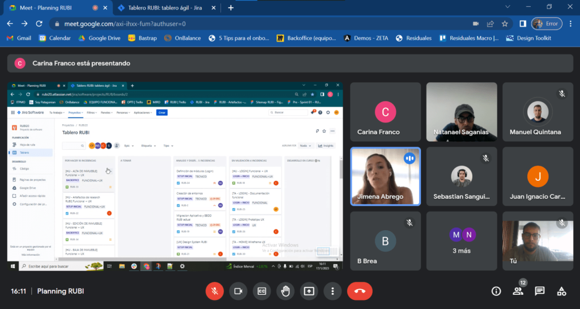Turn on the camera

click(238, 291)
